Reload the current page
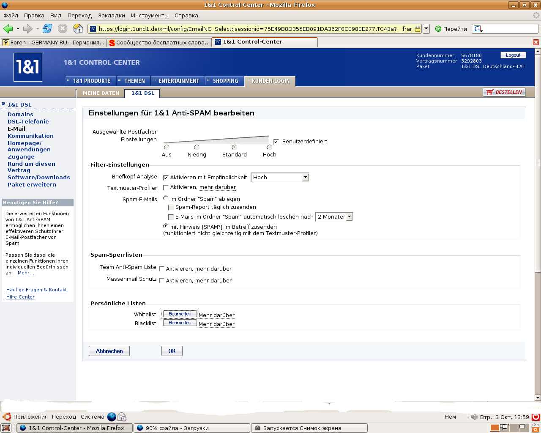 [x=47, y=29]
